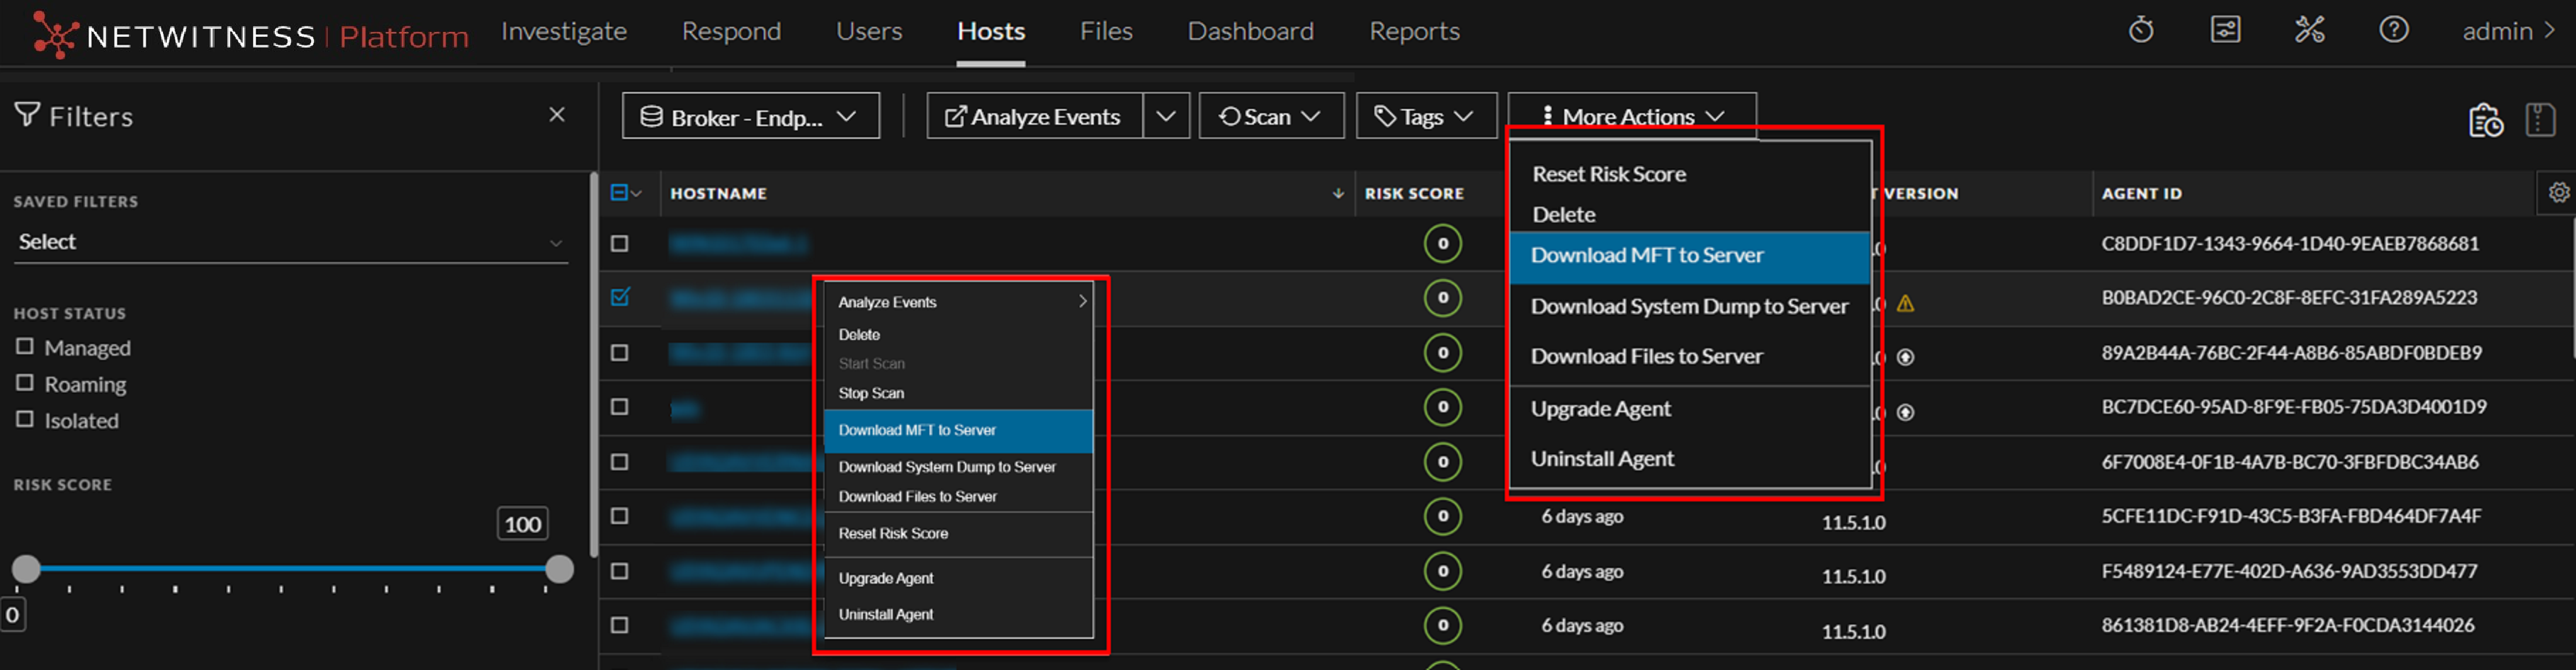Expand the Saved Filters Select dropdown
Image resolution: width=2576 pixels, height=670 pixels.
click(290, 242)
